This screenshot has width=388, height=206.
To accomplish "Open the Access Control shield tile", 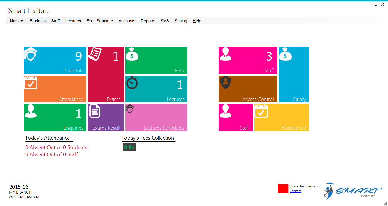I will click(248, 89).
